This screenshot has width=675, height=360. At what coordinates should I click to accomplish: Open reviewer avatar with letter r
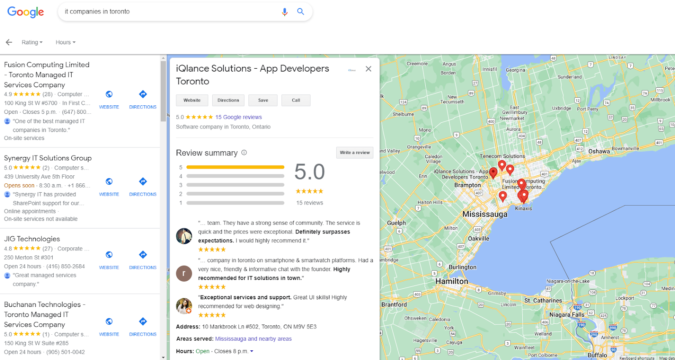[184, 273]
